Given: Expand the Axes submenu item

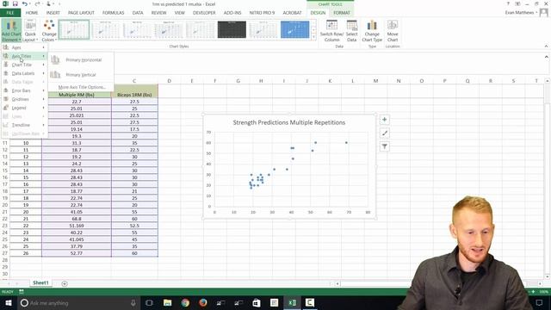Looking at the screenshot, I should pos(24,47).
